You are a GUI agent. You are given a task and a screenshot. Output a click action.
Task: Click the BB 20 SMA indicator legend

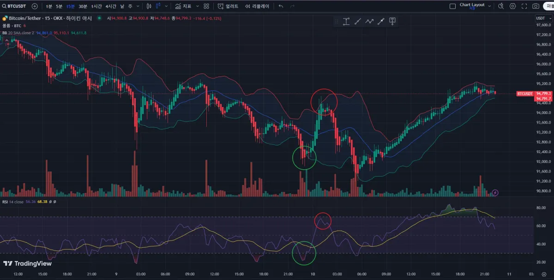(18, 33)
